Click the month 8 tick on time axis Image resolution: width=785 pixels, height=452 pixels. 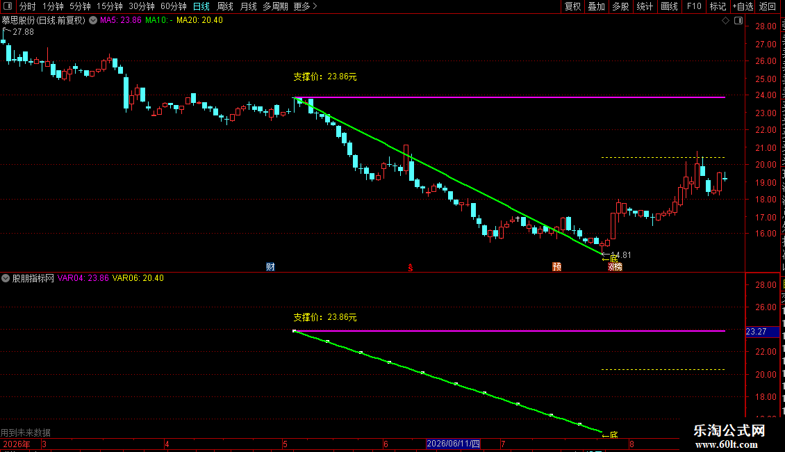tap(631, 444)
